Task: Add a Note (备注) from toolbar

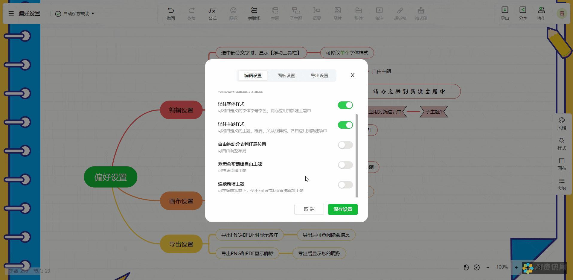Action: point(379,13)
